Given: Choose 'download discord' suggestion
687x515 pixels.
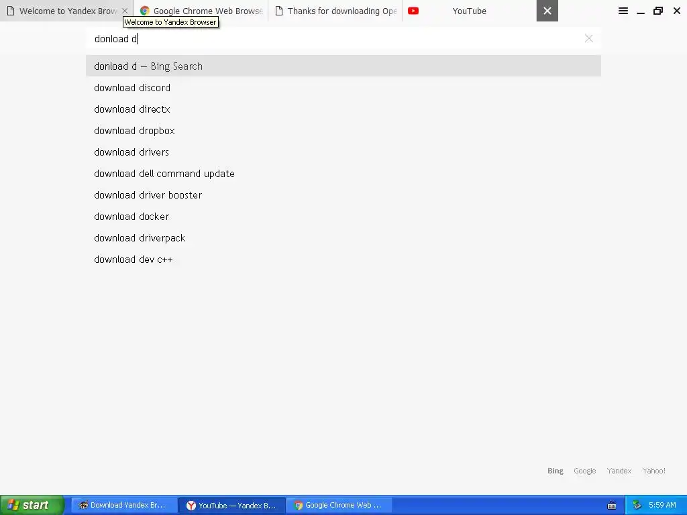Looking at the screenshot, I should 343,88.
